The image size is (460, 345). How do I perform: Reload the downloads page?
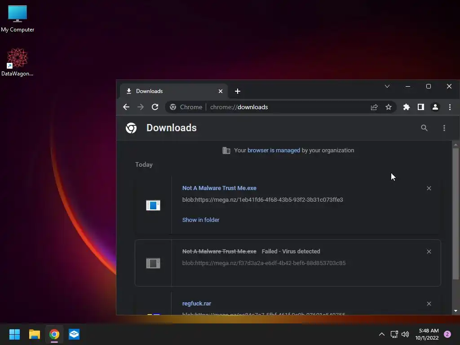click(155, 107)
